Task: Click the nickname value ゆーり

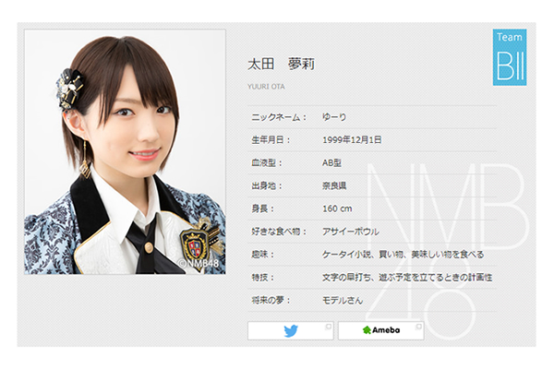Action: click(x=334, y=117)
